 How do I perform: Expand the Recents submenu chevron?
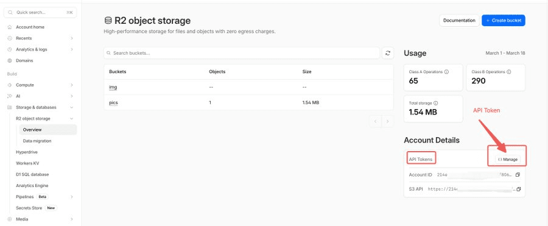72,38
